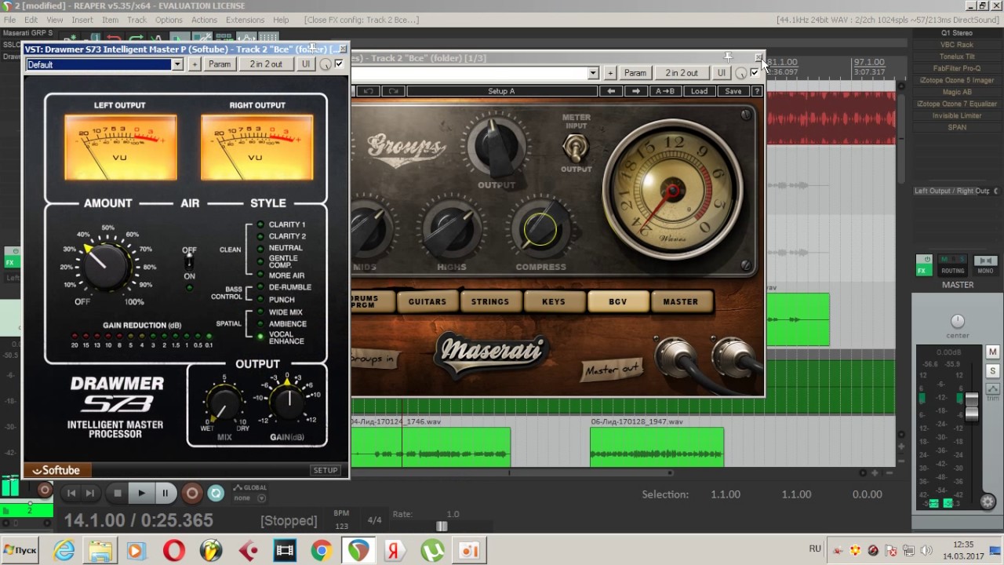This screenshot has height=565, width=1004.
Task: Toggle Maserati plugin bypass checkbox
Action: click(x=755, y=73)
